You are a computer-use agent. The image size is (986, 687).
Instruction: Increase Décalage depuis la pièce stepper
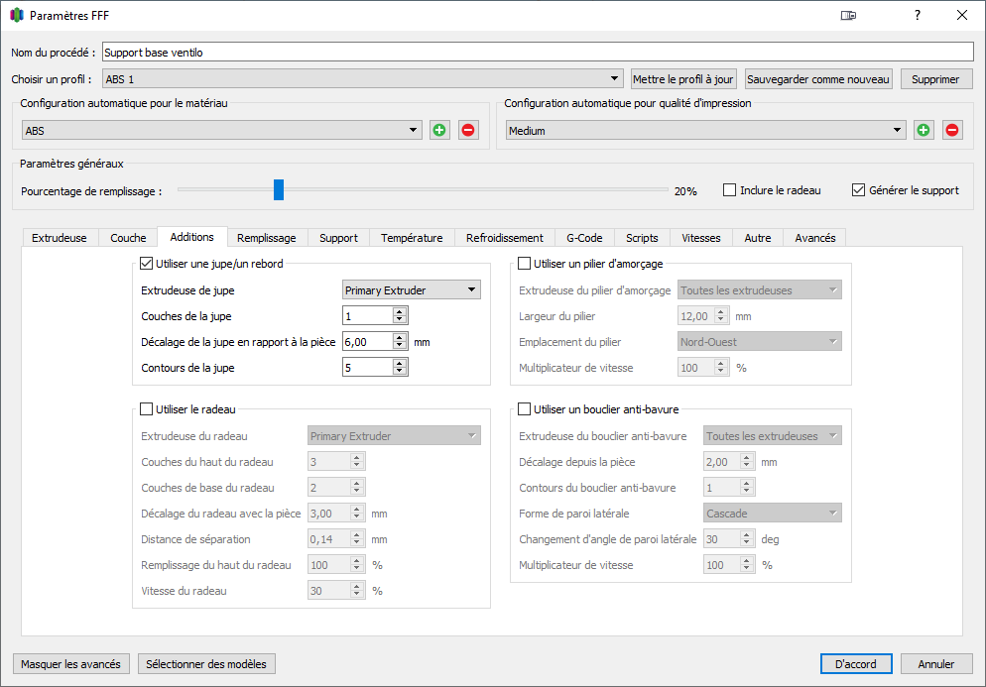[746, 458]
